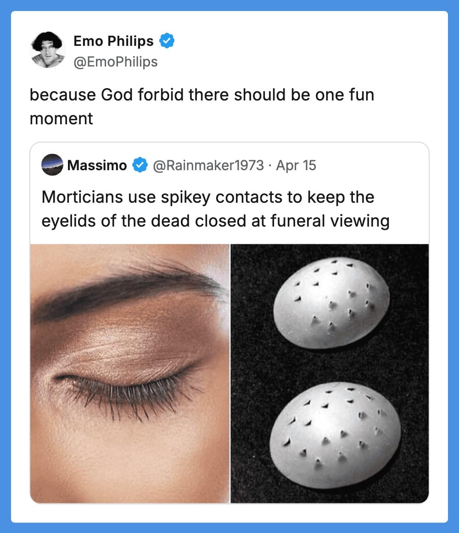This screenshot has height=533, width=459.
Task: Click the tweet text about God forbid
Action: (x=202, y=105)
